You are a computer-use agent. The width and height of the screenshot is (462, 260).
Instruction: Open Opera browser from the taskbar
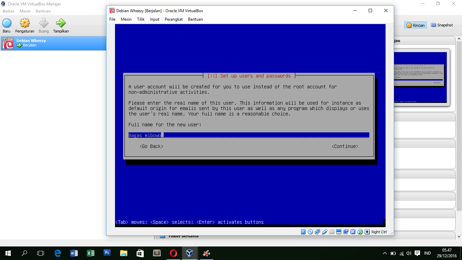[173, 253]
